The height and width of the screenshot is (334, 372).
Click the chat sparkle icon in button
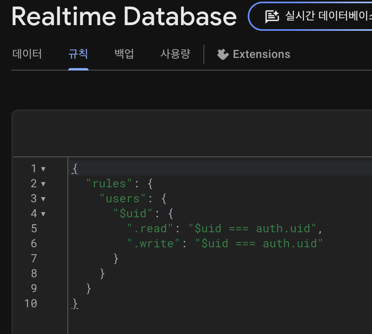pyautogui.click(x=272, y=17)
